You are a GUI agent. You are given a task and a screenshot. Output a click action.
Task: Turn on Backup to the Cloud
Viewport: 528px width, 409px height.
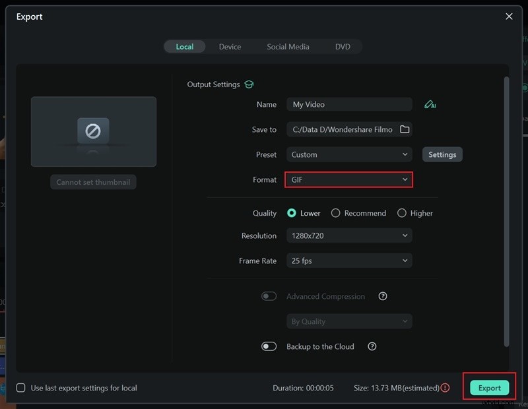(x=269, y=346)
